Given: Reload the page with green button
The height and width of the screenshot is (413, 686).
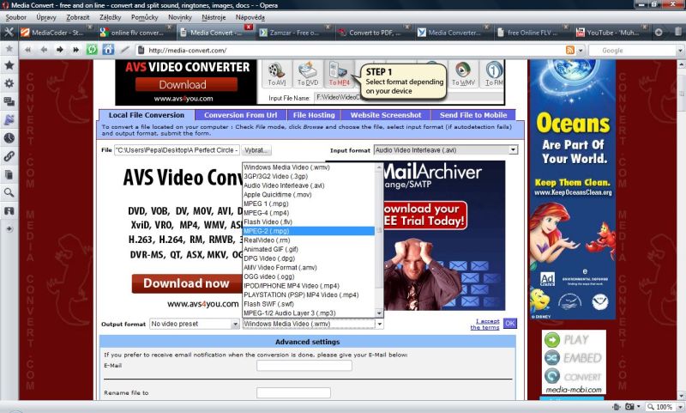Looking at the screenshot, I should click(92, 50).
